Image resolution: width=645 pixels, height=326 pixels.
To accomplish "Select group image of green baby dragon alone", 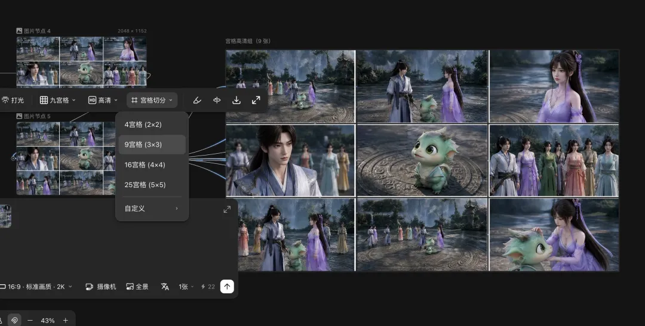I will coord(422,160).
